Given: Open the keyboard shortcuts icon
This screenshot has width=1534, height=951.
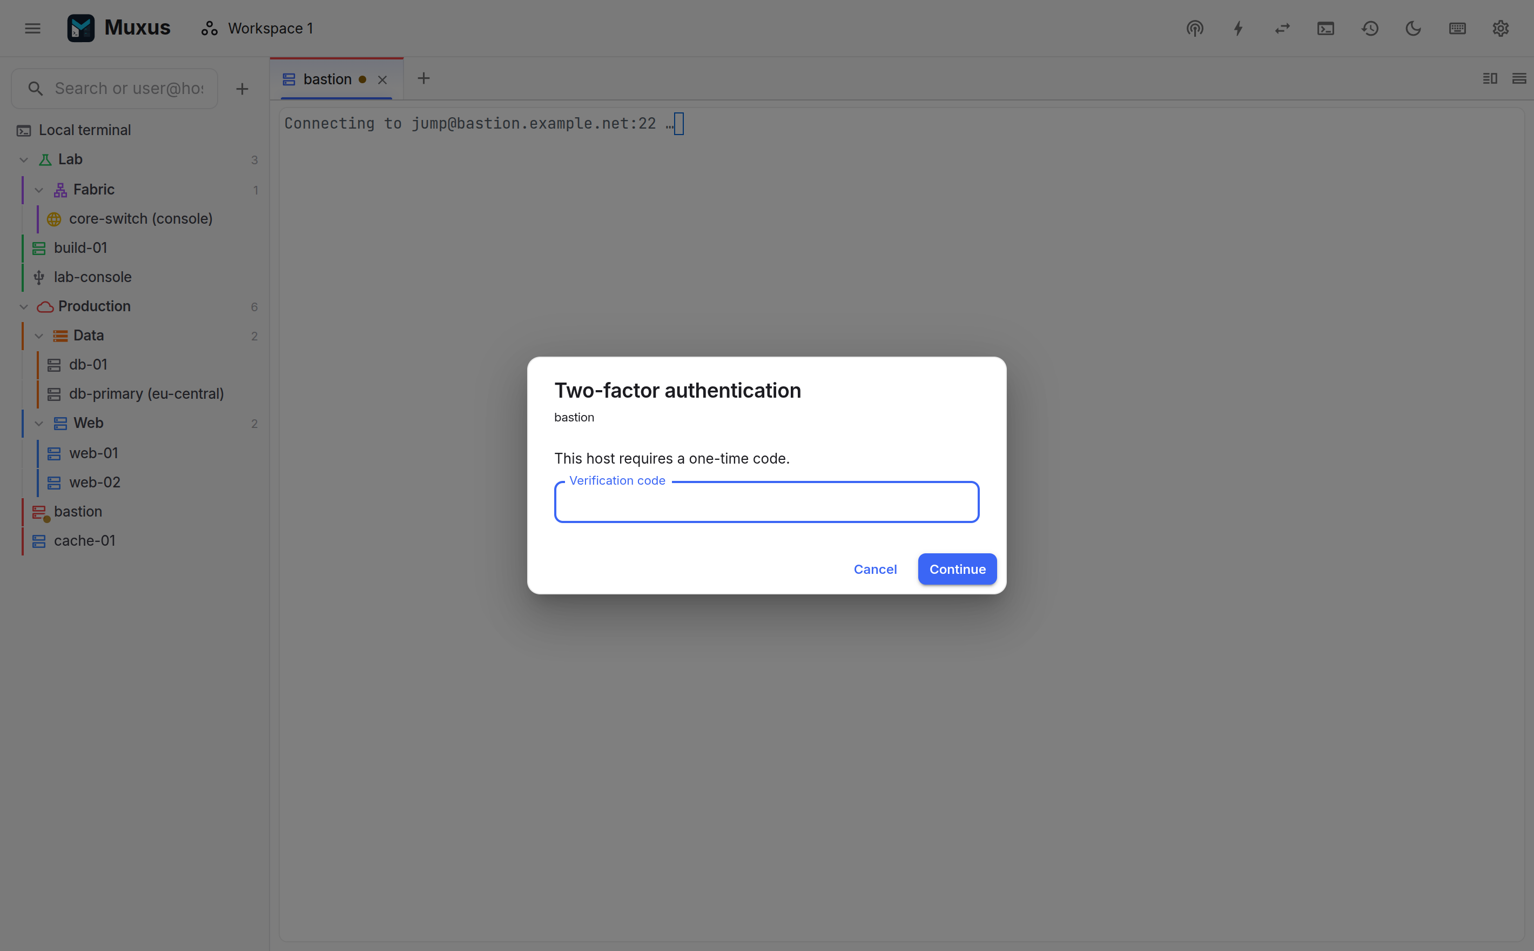Looking at the screenshot, I should pyautogui.click(x=1457, y=28).
